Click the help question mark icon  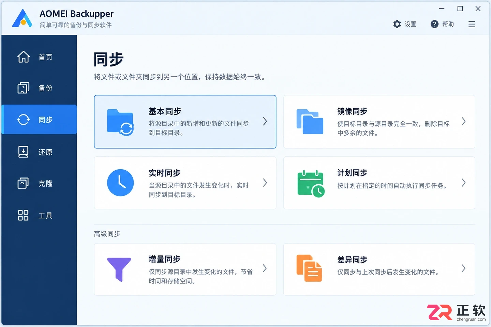click(434, 24)
